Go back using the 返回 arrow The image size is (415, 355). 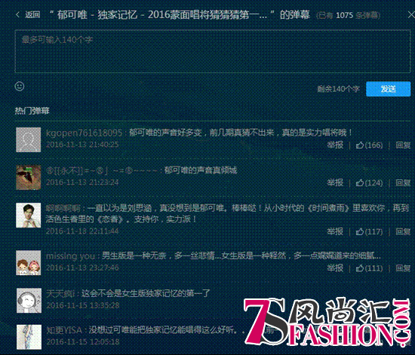click(18, 14)
